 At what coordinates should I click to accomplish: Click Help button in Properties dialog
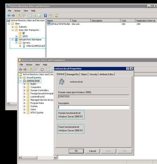pyautogui.click(x=125, y=151)
